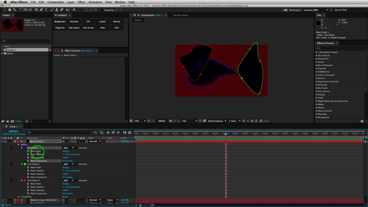
Task: Click the Search Help field
Action: click(348, 10)
